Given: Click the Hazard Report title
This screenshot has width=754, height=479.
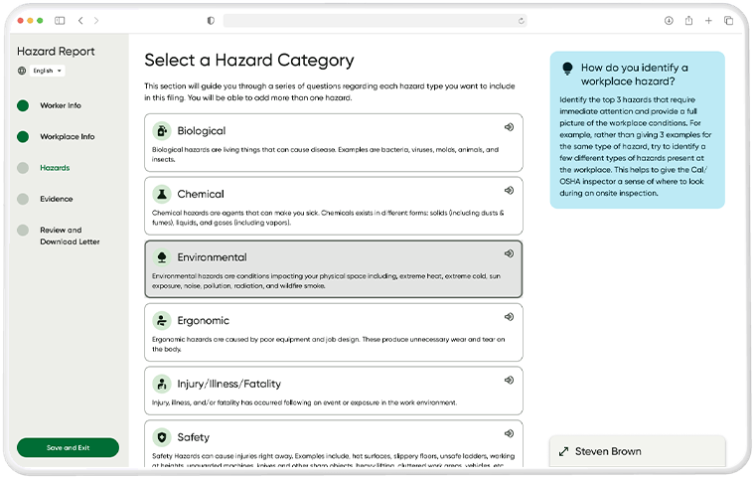Looking at the screenshot, I should [x=56, y=51].
